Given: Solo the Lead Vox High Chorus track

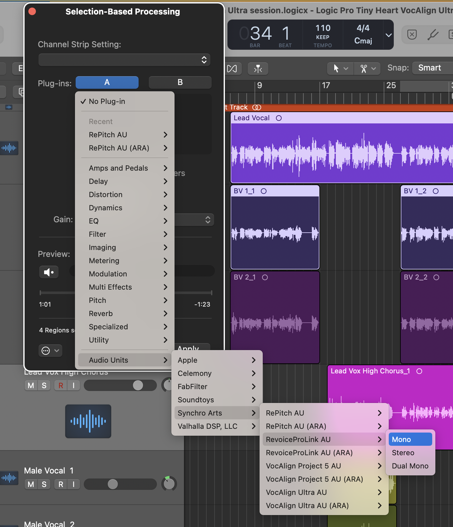Looking at the screenshot, I should tap(44, 385).
